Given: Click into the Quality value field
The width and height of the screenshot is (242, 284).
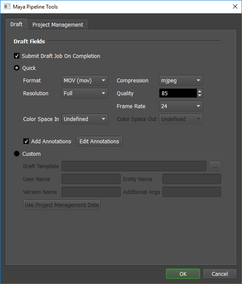Looking at the screenshot, I should click(178, 93).
